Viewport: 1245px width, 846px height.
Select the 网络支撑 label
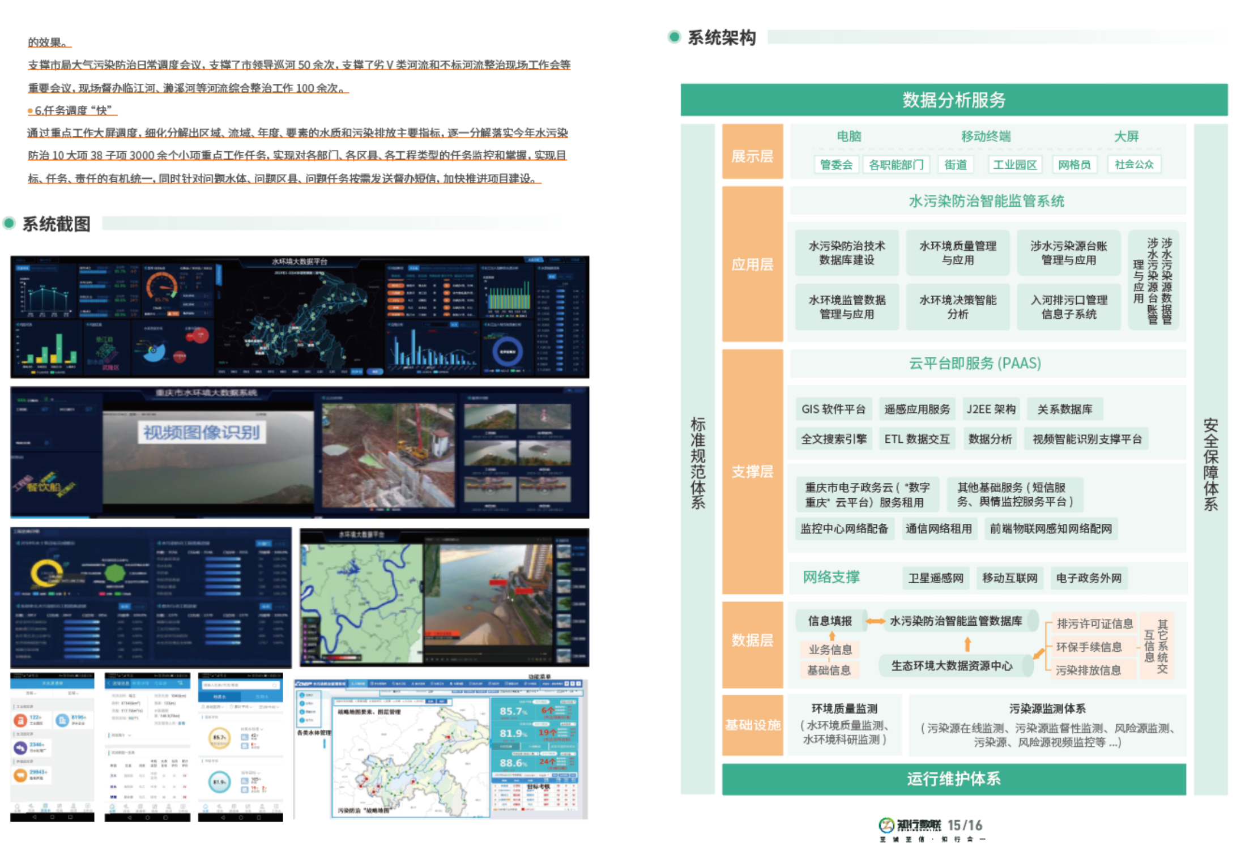pos(831,577)
